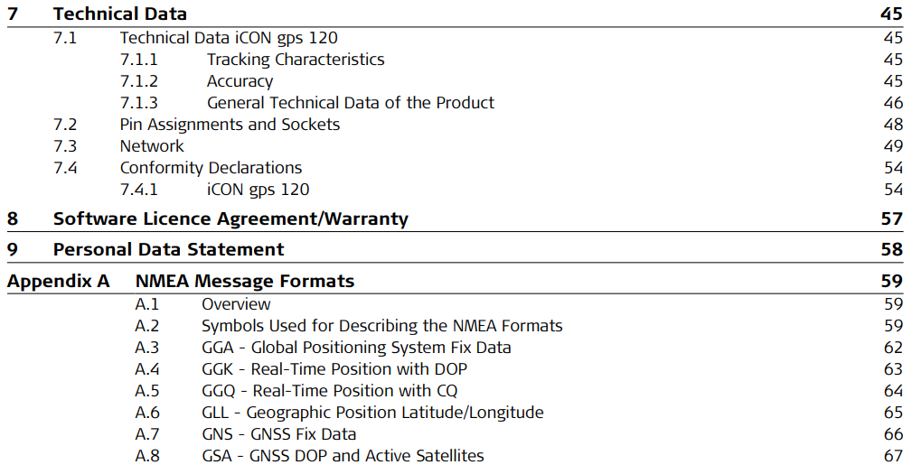Image resolution: width=912 pixels, height=474 pixels.
Task: Open General Technical Data of the Product
Action: [x=351, y=103]
